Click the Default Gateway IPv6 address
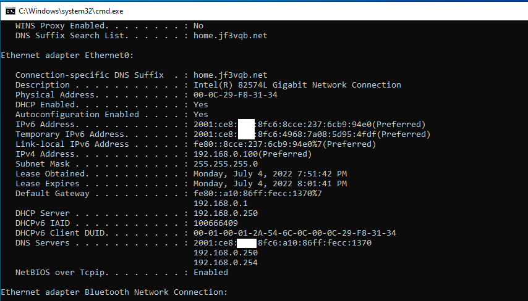This screenshot has width=528, height=301. point(258,194)
